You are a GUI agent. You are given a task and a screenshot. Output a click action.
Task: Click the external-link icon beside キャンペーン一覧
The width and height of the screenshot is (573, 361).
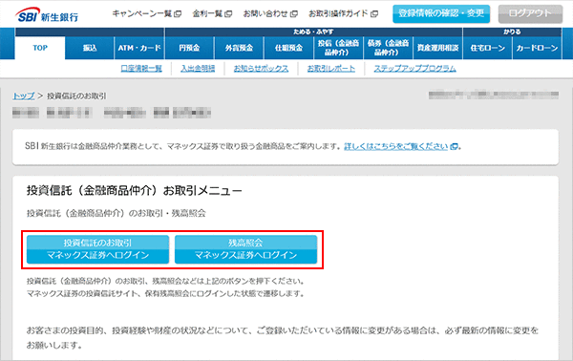coord(178,14)
